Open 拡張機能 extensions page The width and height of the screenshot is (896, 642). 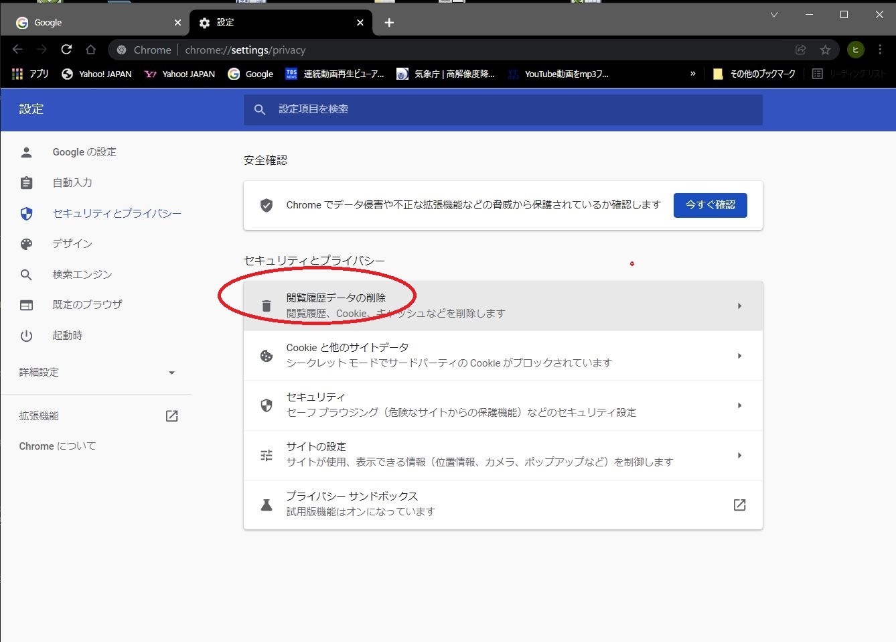(x=97, y=416)
